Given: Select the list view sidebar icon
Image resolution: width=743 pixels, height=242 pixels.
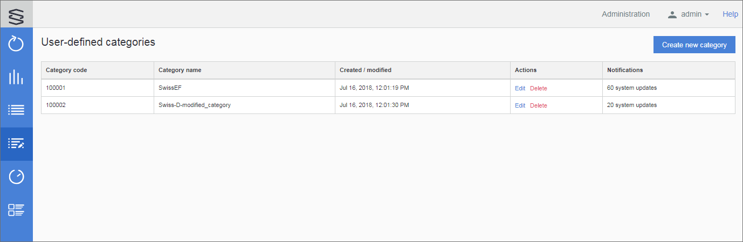Looking at the screenshot, I should [x=16, y=110].
